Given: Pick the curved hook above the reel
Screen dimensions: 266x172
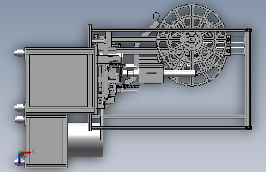Looking at the screenshot, I should [x=156, y=16].
